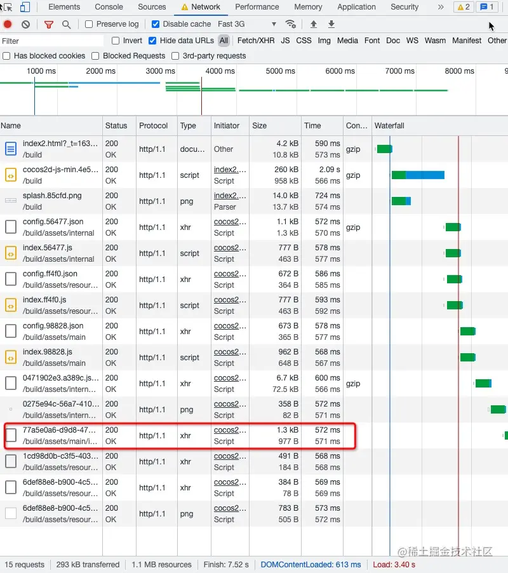Screen dimensions: 508x573
Task: Filter requests by CSS
Action: 304,41
